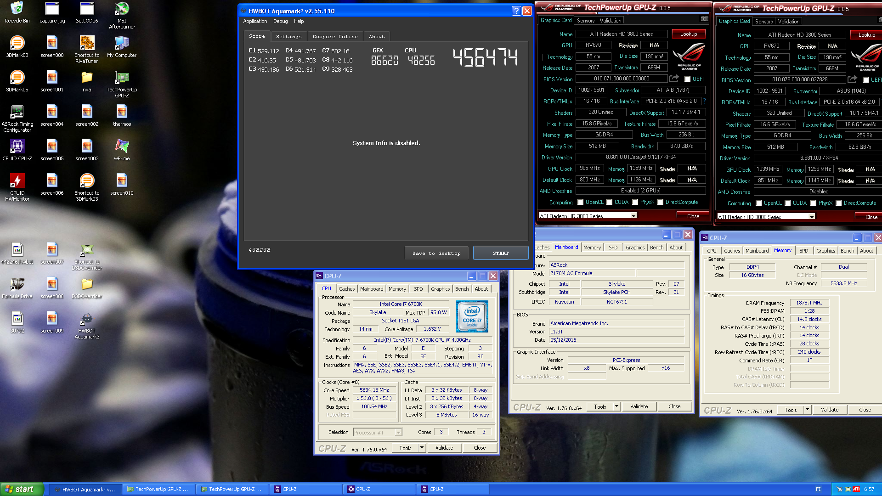Toggle UEFI checkbox in left GPU-Z
The width and height of the screenshot is (882, 496).
tap(688, 79)
